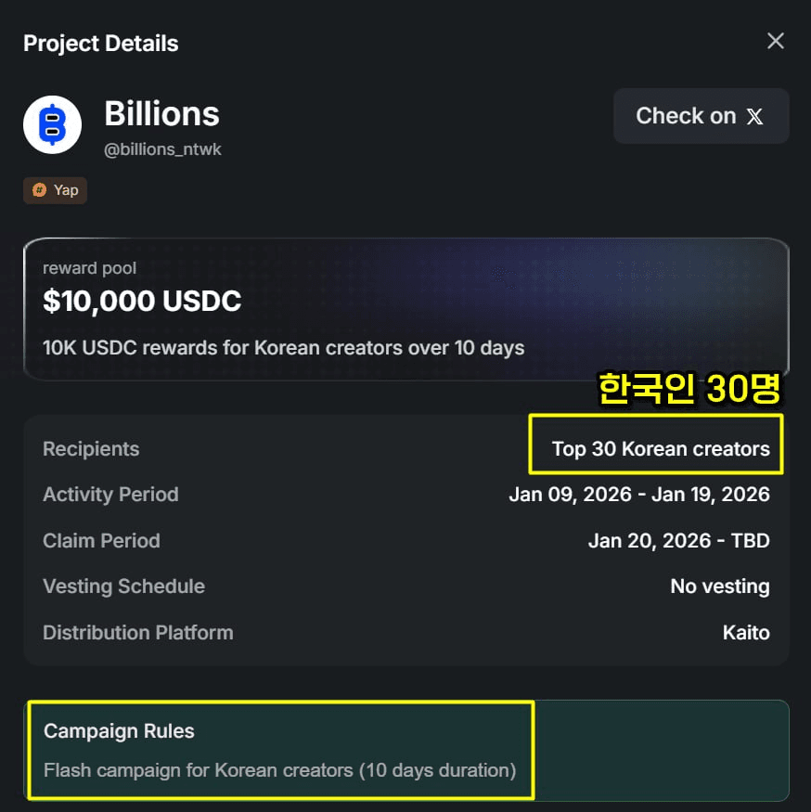This screenshot has width=811, height=812.
Task: Click the Billions project name
Action: [x=161, y=114]
